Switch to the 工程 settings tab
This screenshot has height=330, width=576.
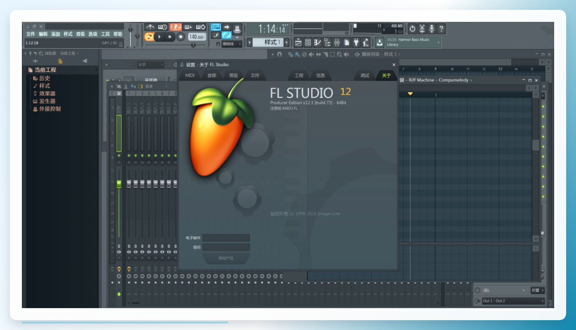click(x=299, y=76)
